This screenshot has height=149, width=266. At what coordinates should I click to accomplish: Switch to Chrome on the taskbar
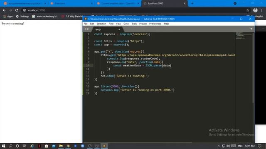(x=68, y=146)
